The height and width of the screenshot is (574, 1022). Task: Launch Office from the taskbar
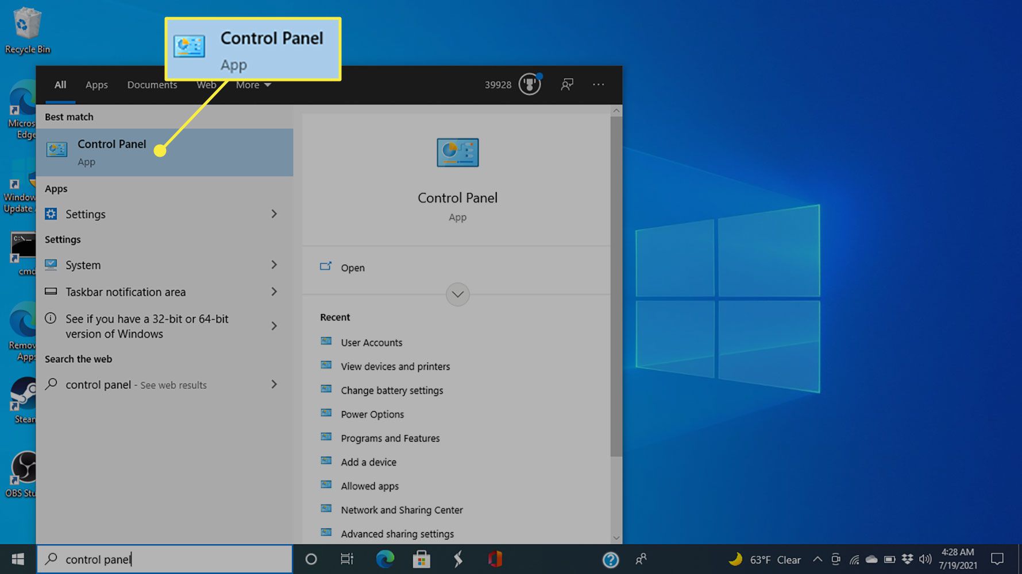coord(495,559)
